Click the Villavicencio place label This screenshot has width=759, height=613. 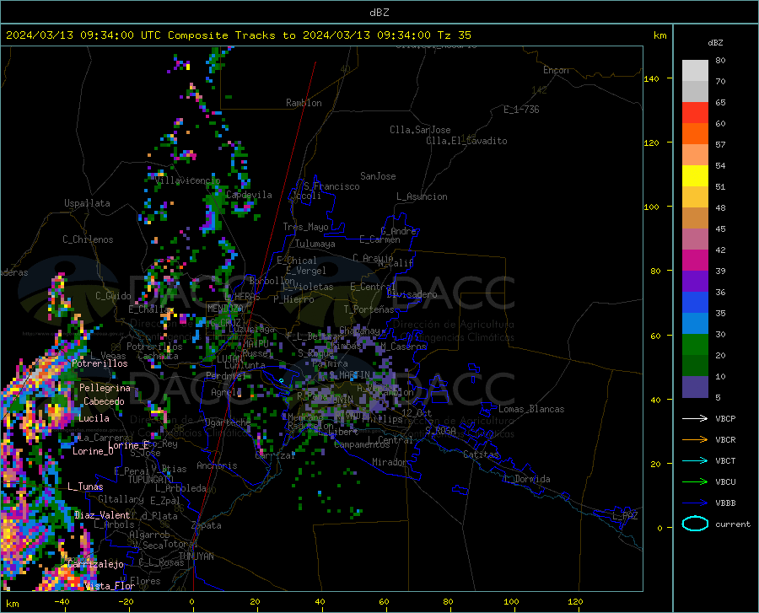pyautogui.click(x=187, y=180)
